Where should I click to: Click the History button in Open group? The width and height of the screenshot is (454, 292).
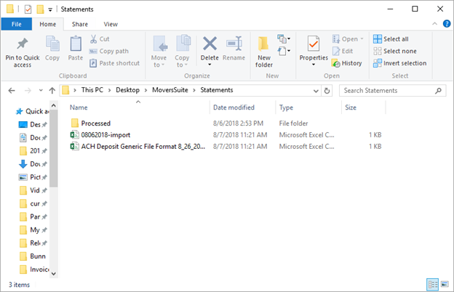click(x=346, y=63)
